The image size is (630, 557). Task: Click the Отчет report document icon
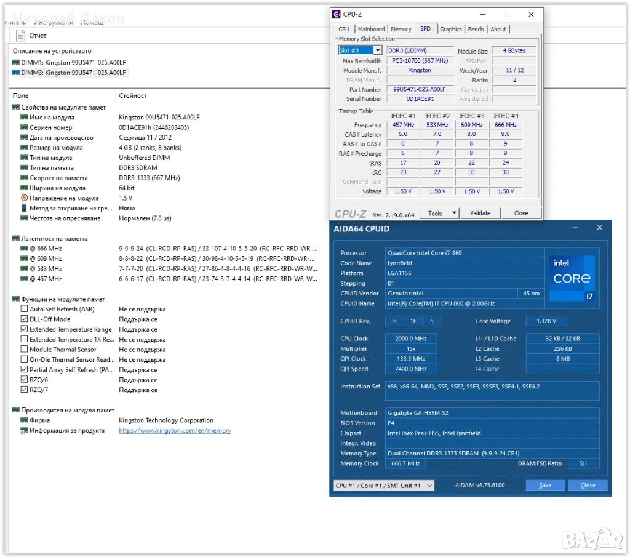coord(21,36)
